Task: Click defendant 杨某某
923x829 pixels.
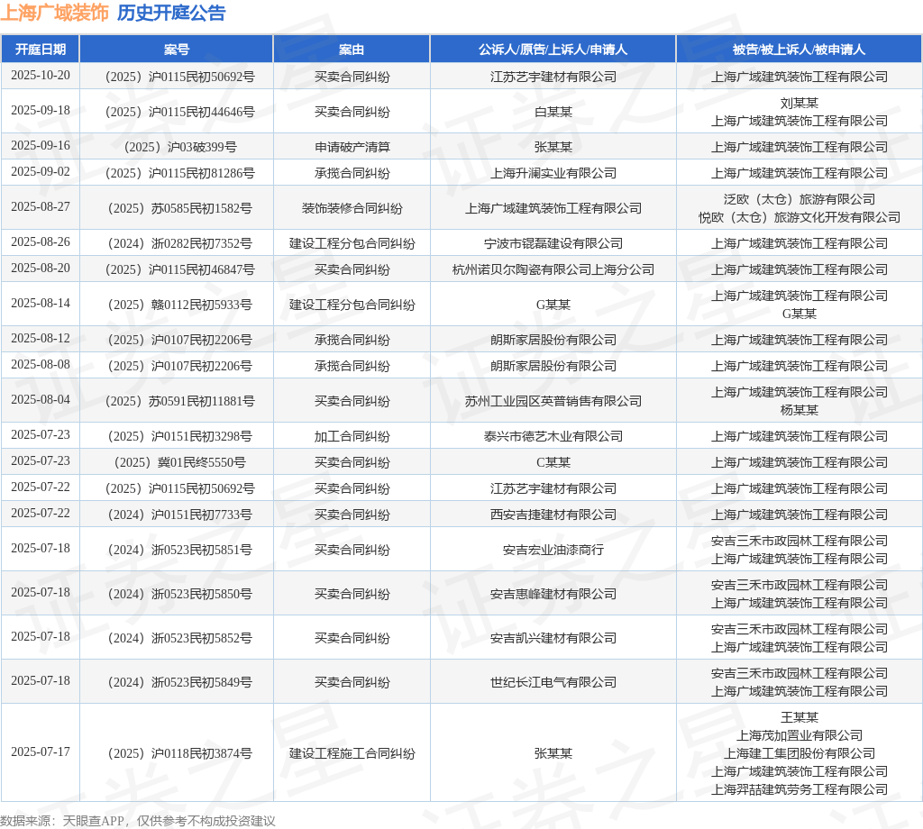Action: point(800,410)
